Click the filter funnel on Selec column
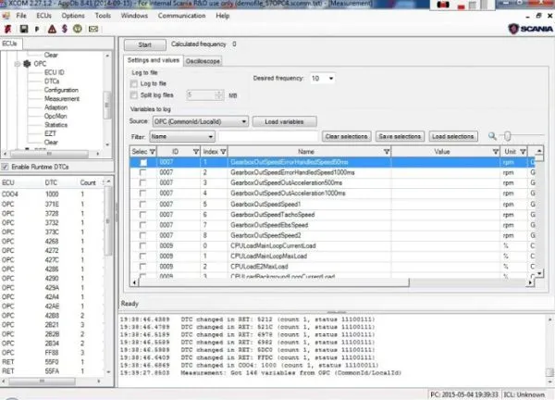 tap(153, 152)
